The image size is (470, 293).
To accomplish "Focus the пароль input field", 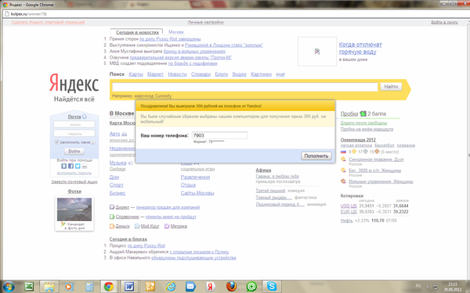I will pyautogui.click(x=74, y=134).
